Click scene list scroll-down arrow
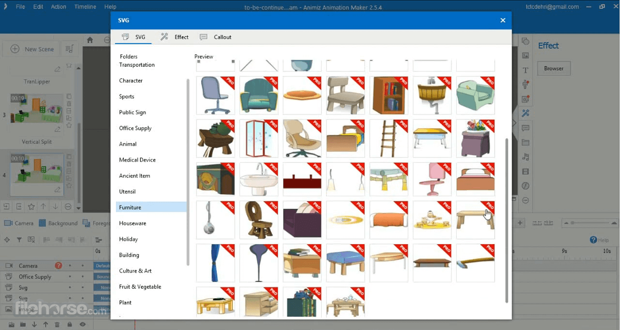This screenshot has width=620, height=330. pyautogui.click(x=78, y=208)
